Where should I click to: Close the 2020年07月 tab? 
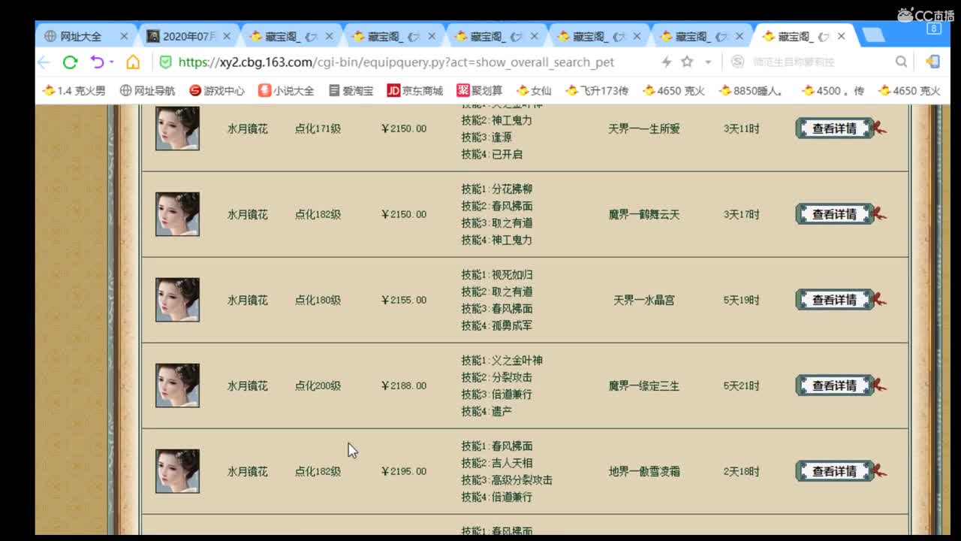click(227, 36)
